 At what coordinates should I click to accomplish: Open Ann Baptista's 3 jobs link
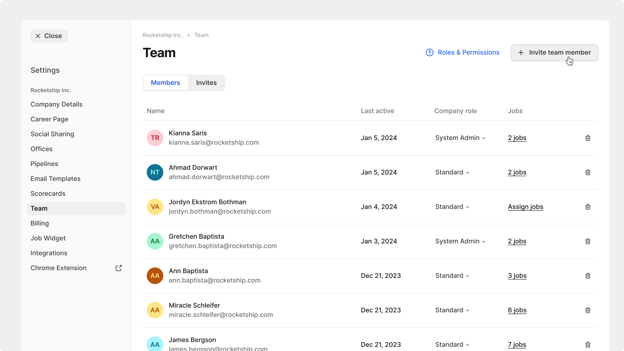pyautogui.click(x=517, y=276)
